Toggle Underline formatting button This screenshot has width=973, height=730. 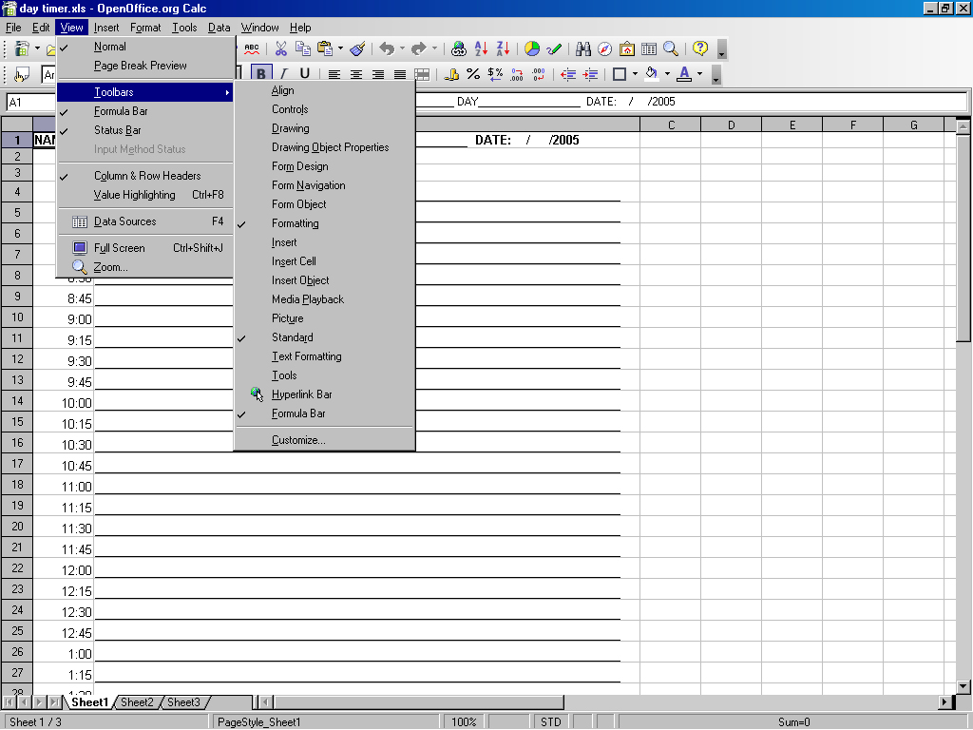[x=305, y=74]
